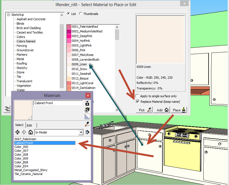Select Colors-Named in the material categories
229x185 pixels.
click(x=27, y=41)
